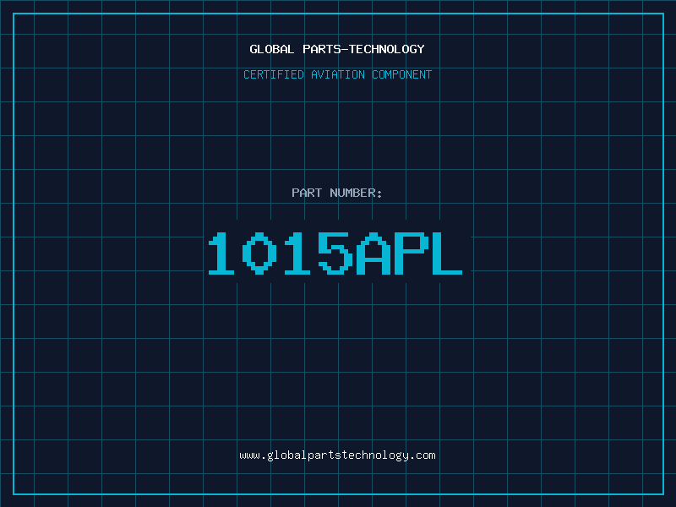Screen dimensions: 676x507
Task: Click the word AVIATION in the subtitle
Action: (337, 74)
